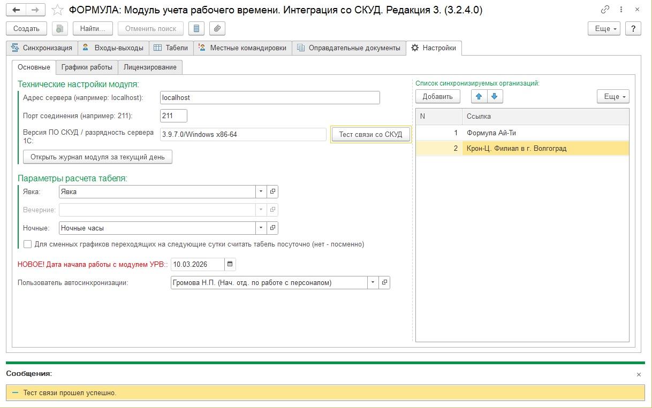Image resolution: width=652 pixels, height=408 pixels.
Task: Switch to the Табели tab
Action: (x=171, y=48)
